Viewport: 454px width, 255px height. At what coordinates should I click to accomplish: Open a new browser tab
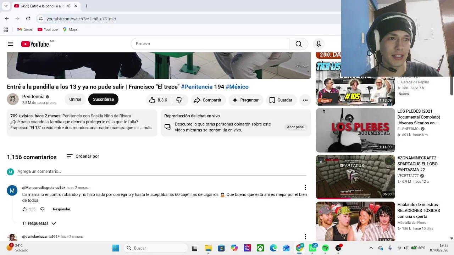point(87,6)
